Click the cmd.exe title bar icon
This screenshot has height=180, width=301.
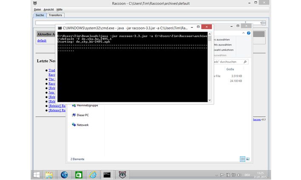(x=60, y=28)
